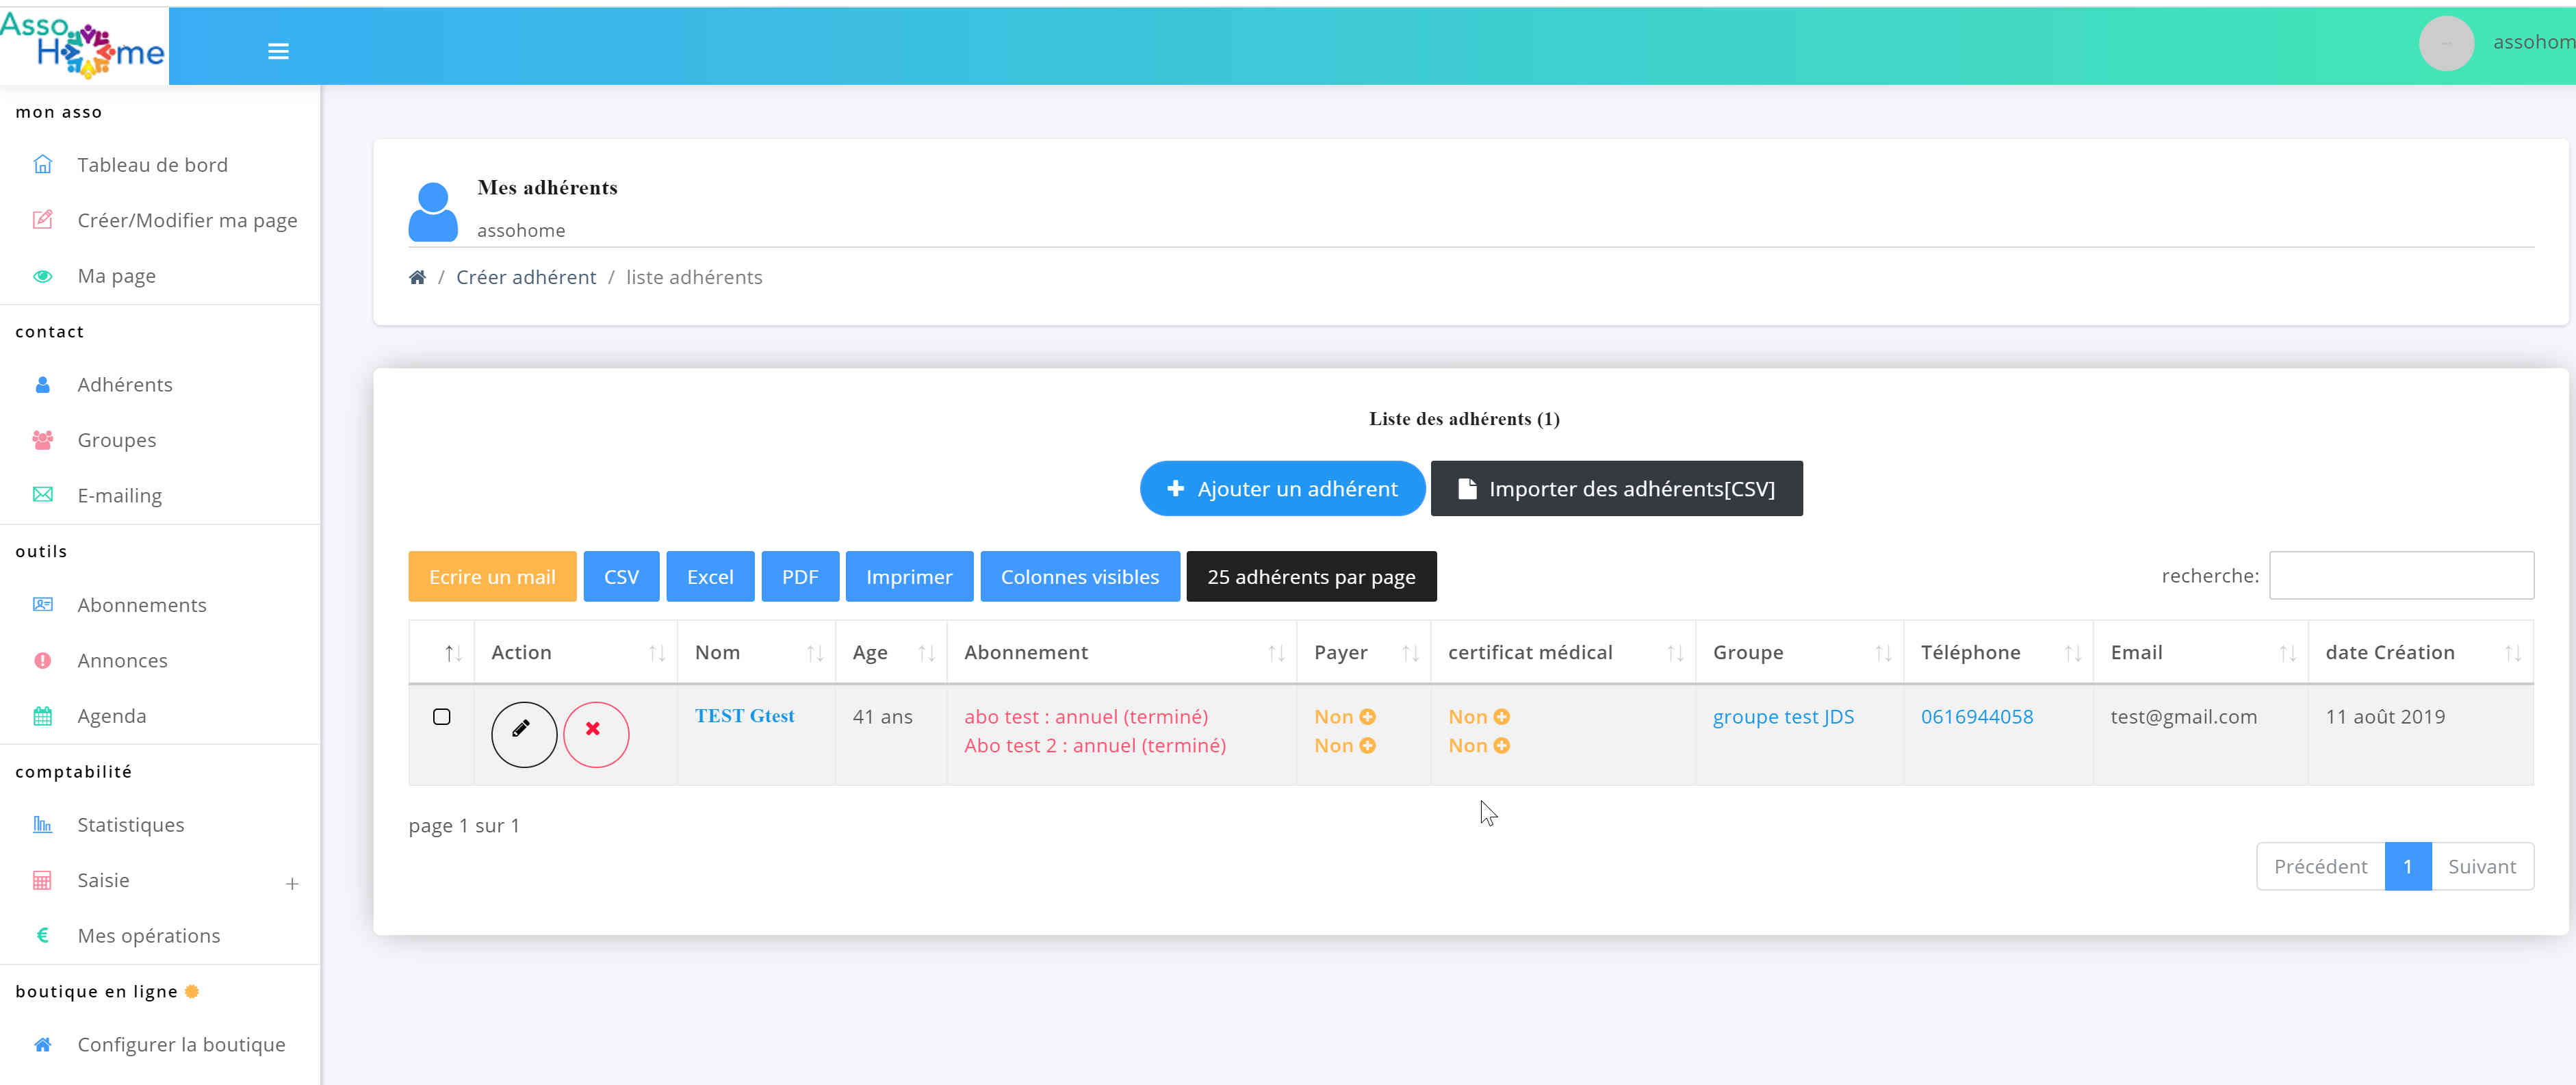Click the Créer/Modifier ma page edit icon
This screenshot has height=1085, width=2576.
pyautogui.click(x=42, y=220)
